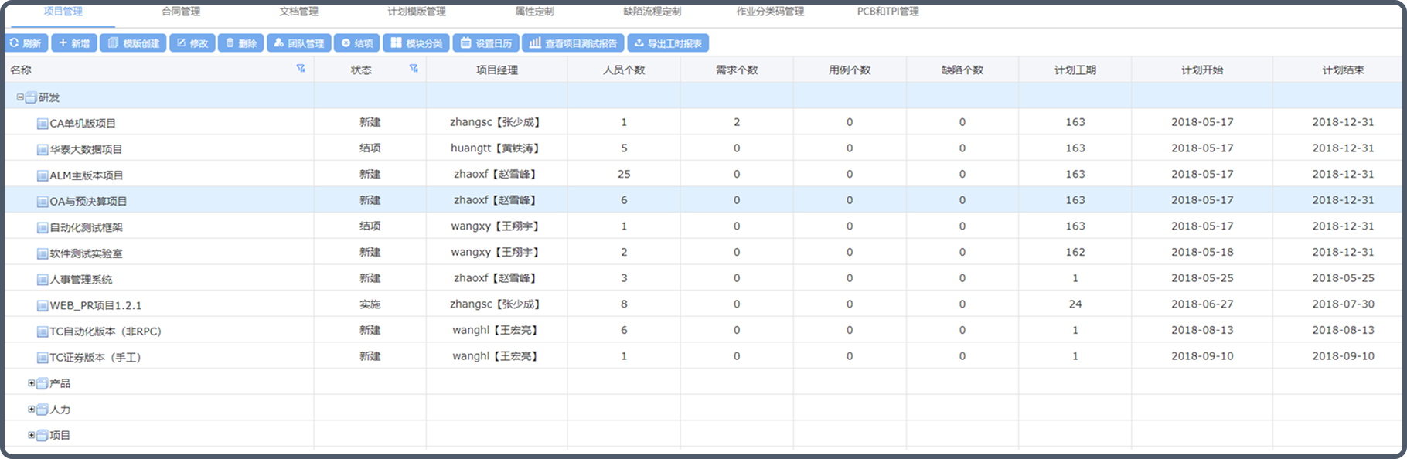1407x459 pixels.
Task: Click the 修改 edit toolbar button
Action: tap(192, 43)
